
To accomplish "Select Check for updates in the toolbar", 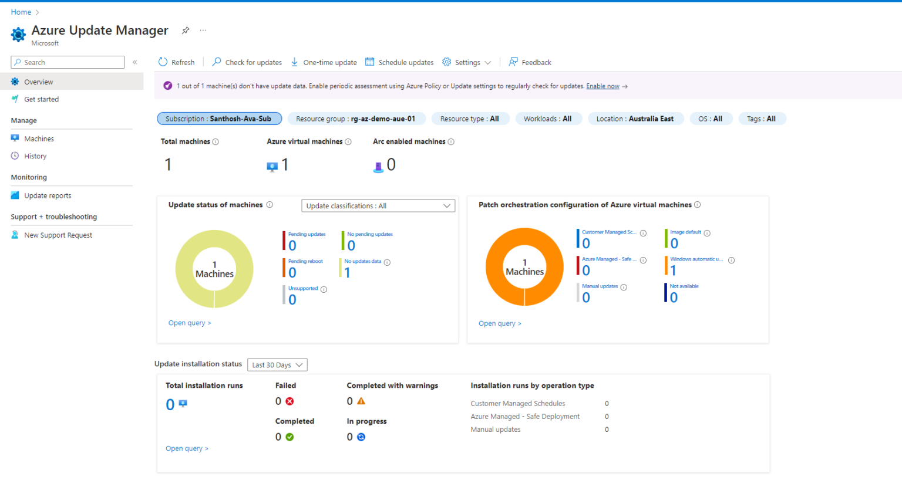I will pos(247,62).
